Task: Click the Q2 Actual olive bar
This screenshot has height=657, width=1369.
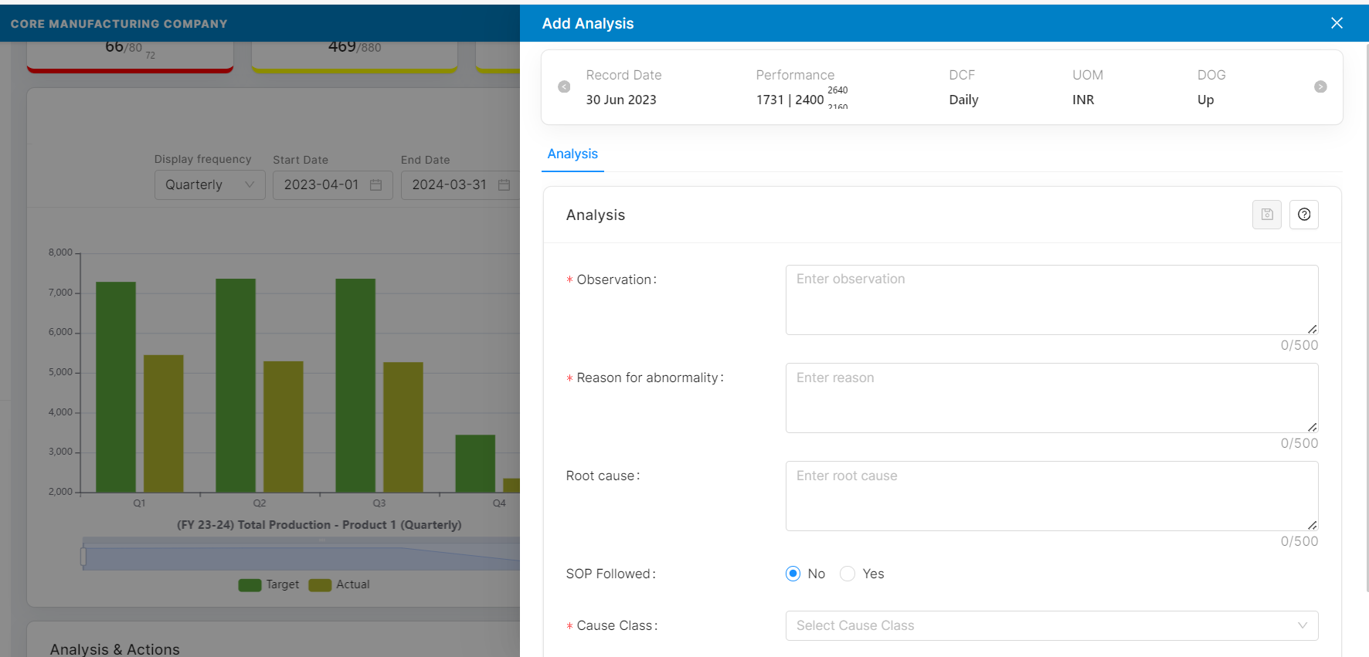Action: [x=284, y=427]
